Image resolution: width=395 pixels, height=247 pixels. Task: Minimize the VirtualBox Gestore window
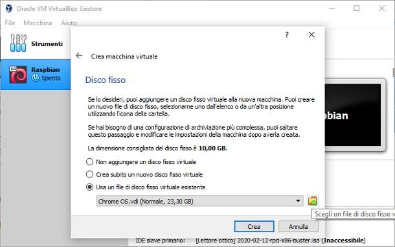pyautogui.click(x=332, y=8)
